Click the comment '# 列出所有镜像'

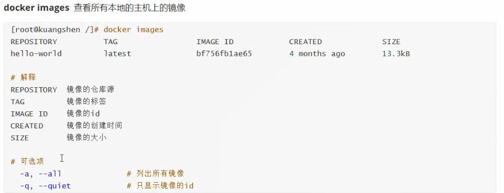155,174
